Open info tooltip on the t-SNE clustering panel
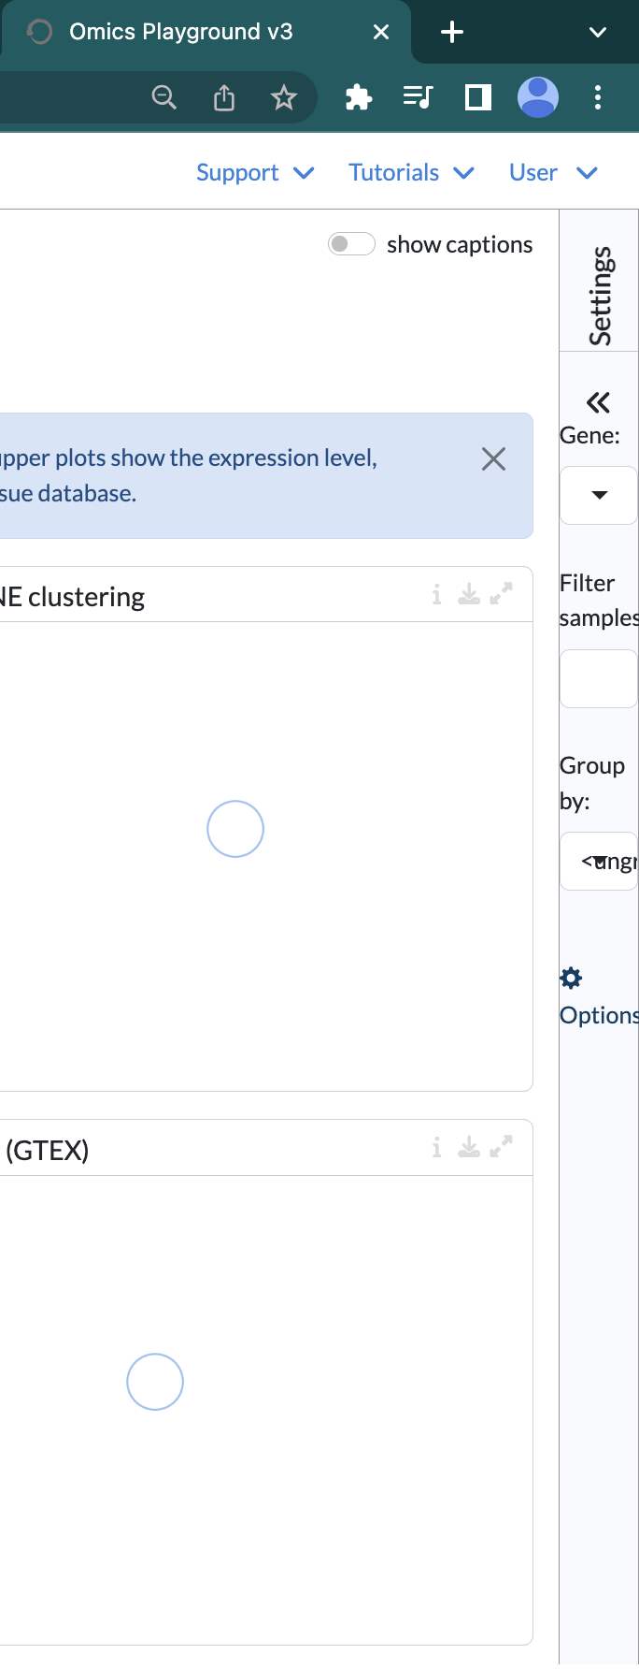The width and height of the screenshot is (639, 1669). point(435,594)
